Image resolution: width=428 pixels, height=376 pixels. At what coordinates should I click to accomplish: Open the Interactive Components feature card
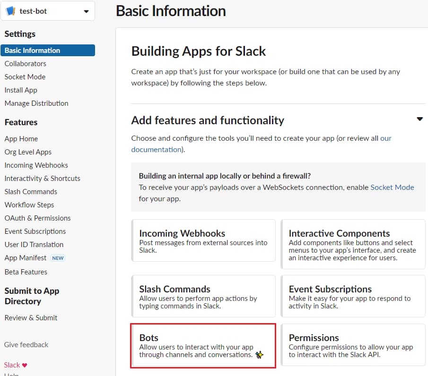pos(353,244)
